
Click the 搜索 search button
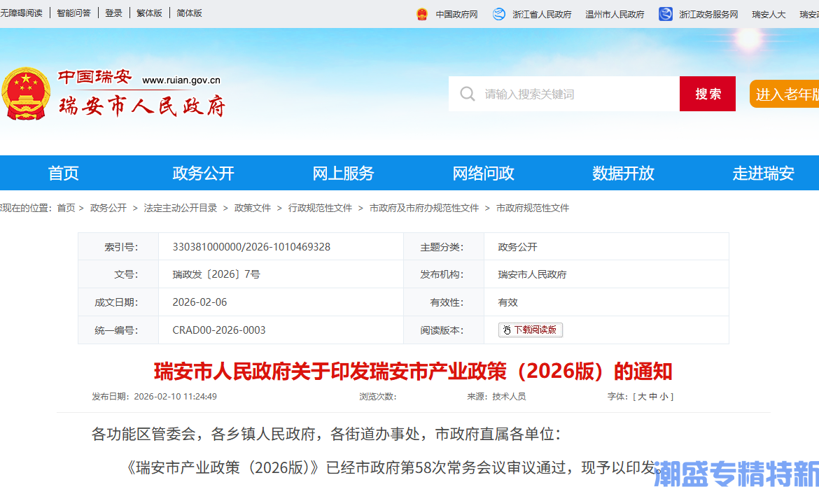tap(707, 93)
